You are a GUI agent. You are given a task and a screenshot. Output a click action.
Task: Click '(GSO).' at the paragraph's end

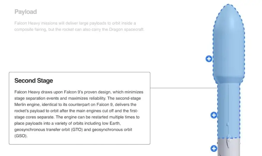click(21, 136)
